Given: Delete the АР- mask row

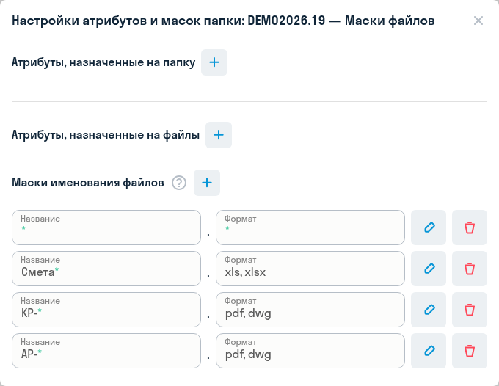Looking at the screenshot, I should tap(470, 351).
